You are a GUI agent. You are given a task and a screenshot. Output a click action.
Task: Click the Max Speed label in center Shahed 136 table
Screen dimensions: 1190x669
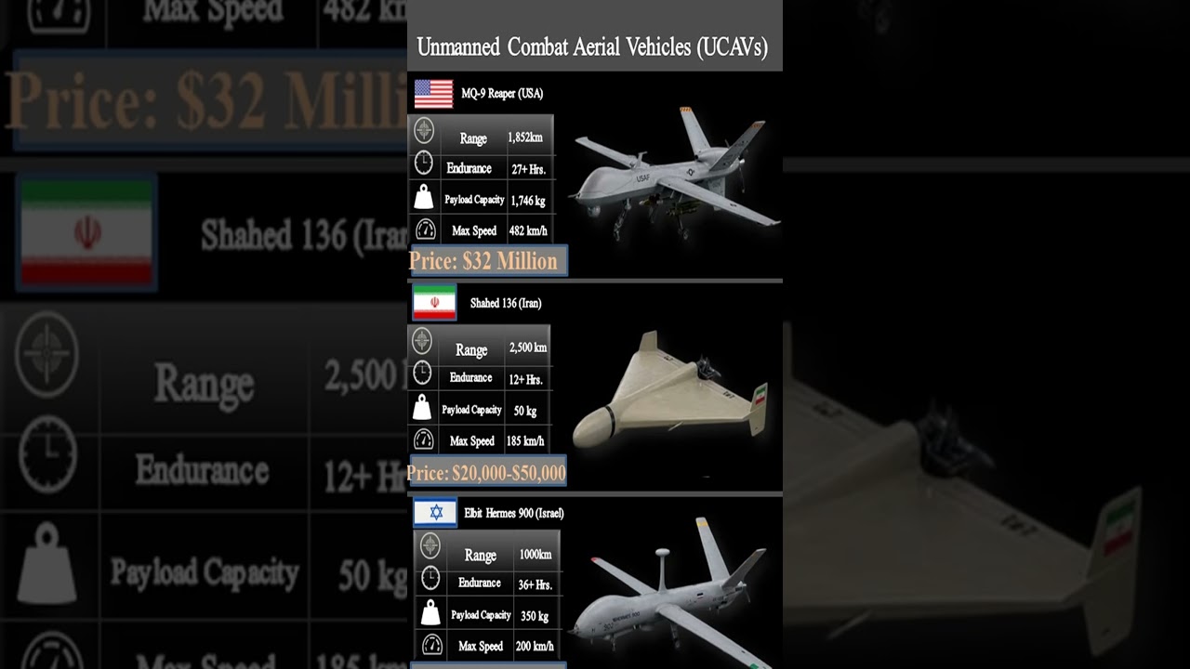(x=472, y=441)
